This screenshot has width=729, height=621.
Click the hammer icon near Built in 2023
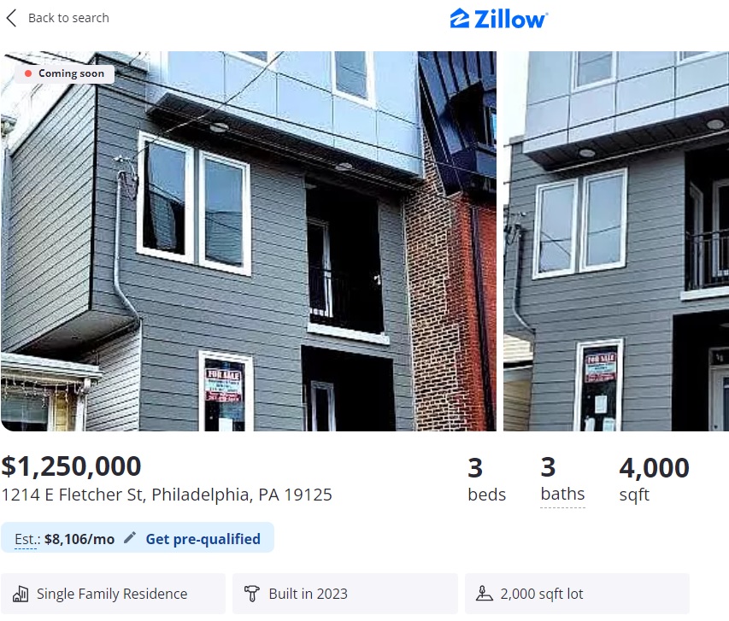pos(251,594)
